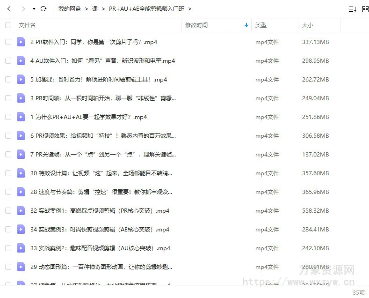Screen dimensions: 369x298
Task: Sort by the 文件名 column header
Action: click(27, 25)
